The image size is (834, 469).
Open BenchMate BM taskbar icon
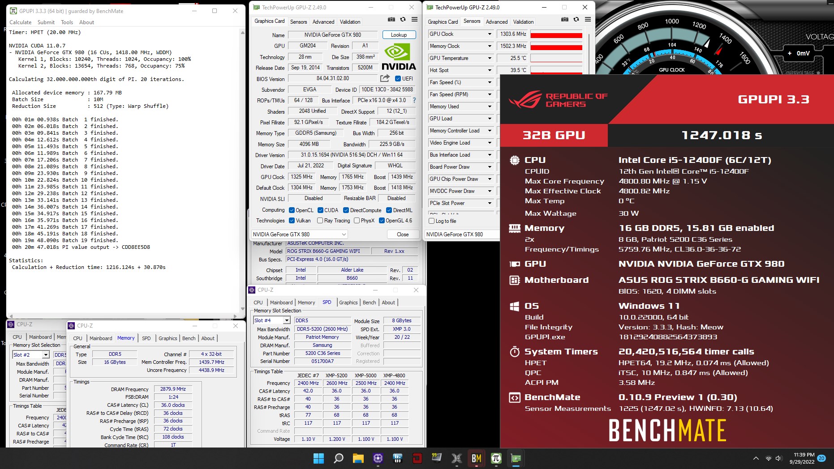(476, 458)
